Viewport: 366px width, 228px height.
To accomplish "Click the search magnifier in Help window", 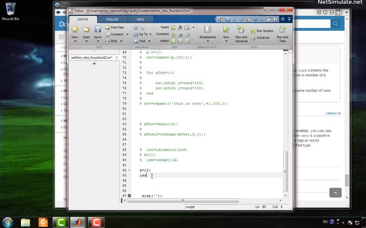I will tap(335, 23).
